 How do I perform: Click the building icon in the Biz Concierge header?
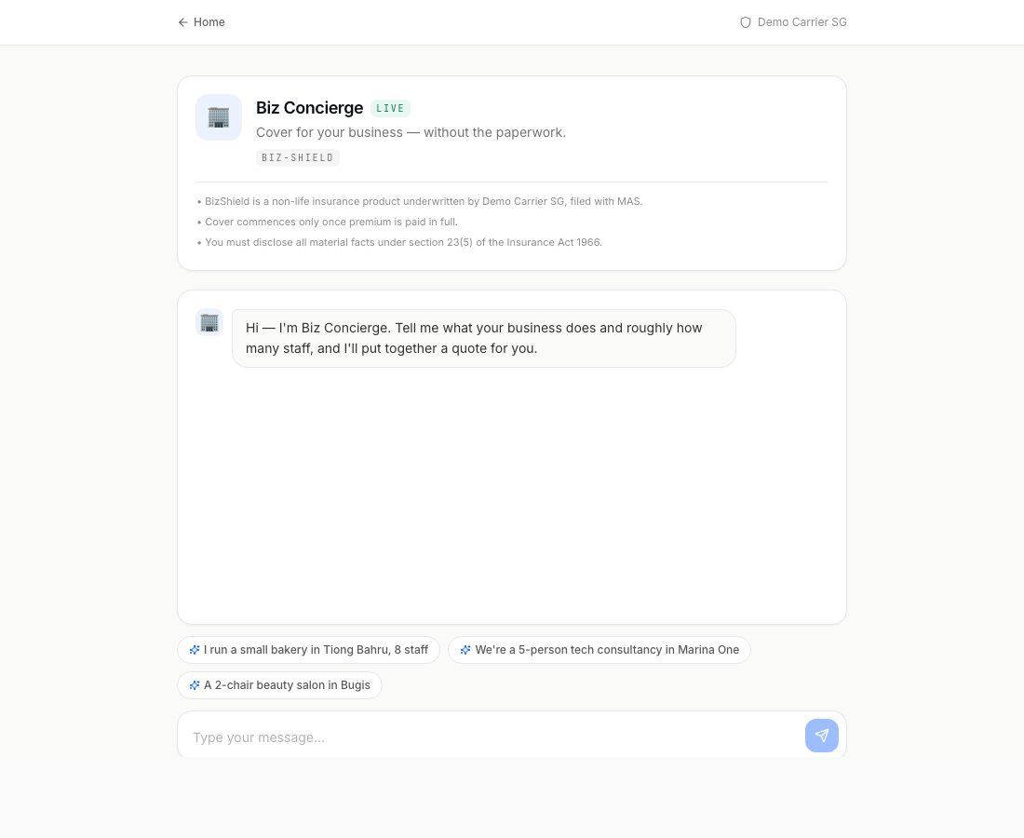219,117
